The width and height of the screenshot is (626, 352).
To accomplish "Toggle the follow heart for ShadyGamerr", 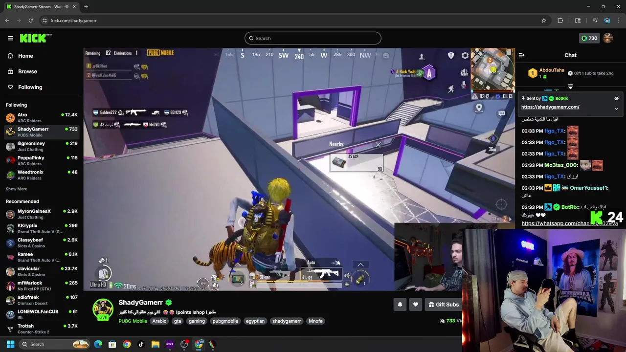I will (416, 305).
